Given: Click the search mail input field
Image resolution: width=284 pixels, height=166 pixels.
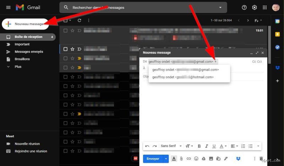Looking at the screenshot, I should click(x=143, y=7).
